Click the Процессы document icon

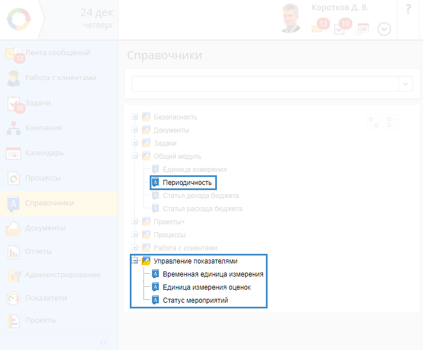coord(14,178)
